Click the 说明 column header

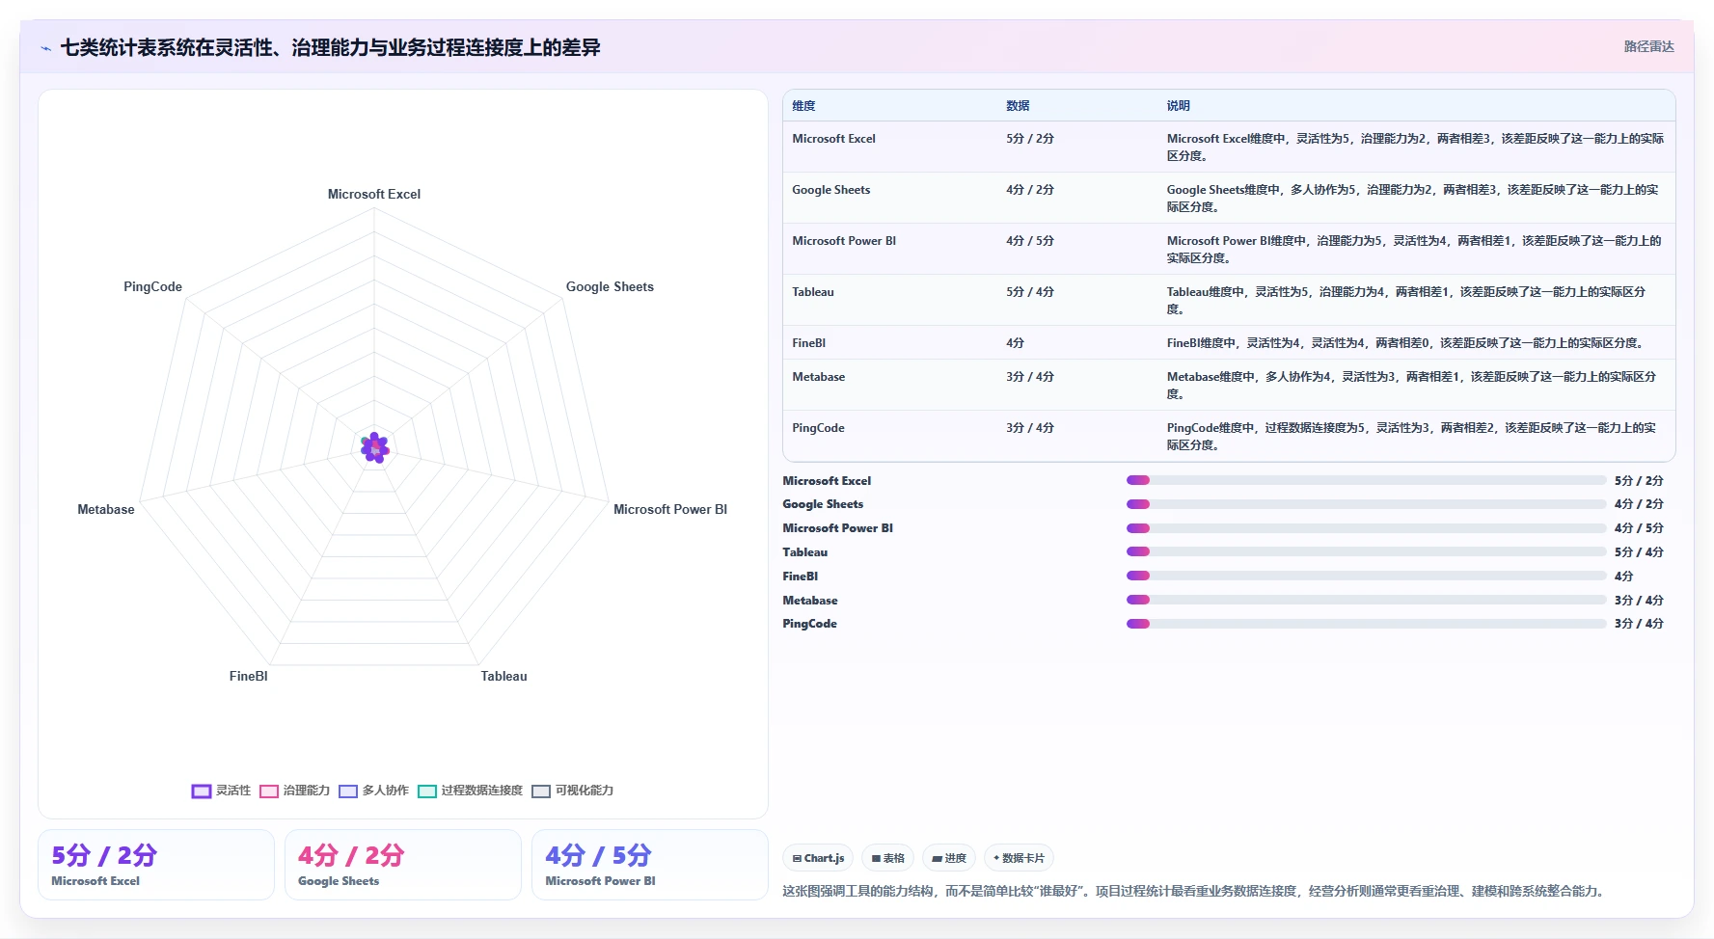(1178, 106)
